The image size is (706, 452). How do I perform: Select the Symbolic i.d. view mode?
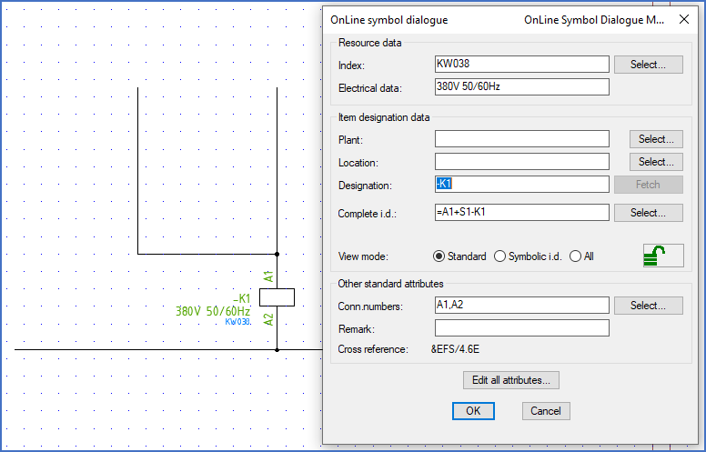pyautogui.click(x=499, y=256)
